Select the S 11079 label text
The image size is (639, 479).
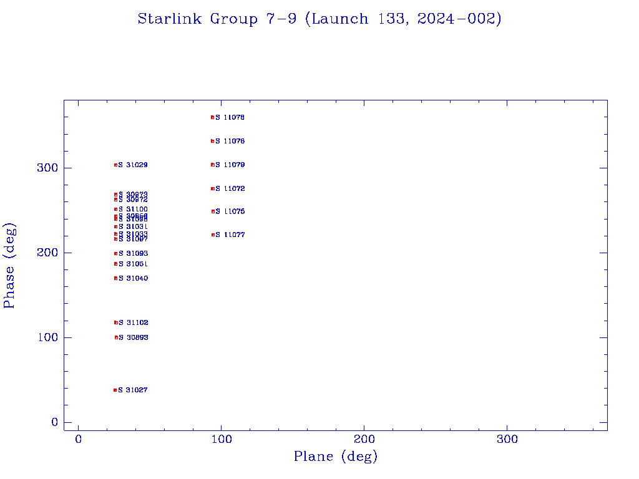coord(230,165)
